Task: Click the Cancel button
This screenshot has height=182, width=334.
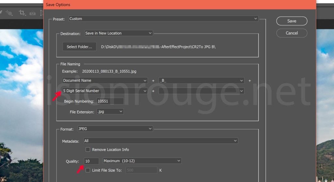Action: coord(292,33)
